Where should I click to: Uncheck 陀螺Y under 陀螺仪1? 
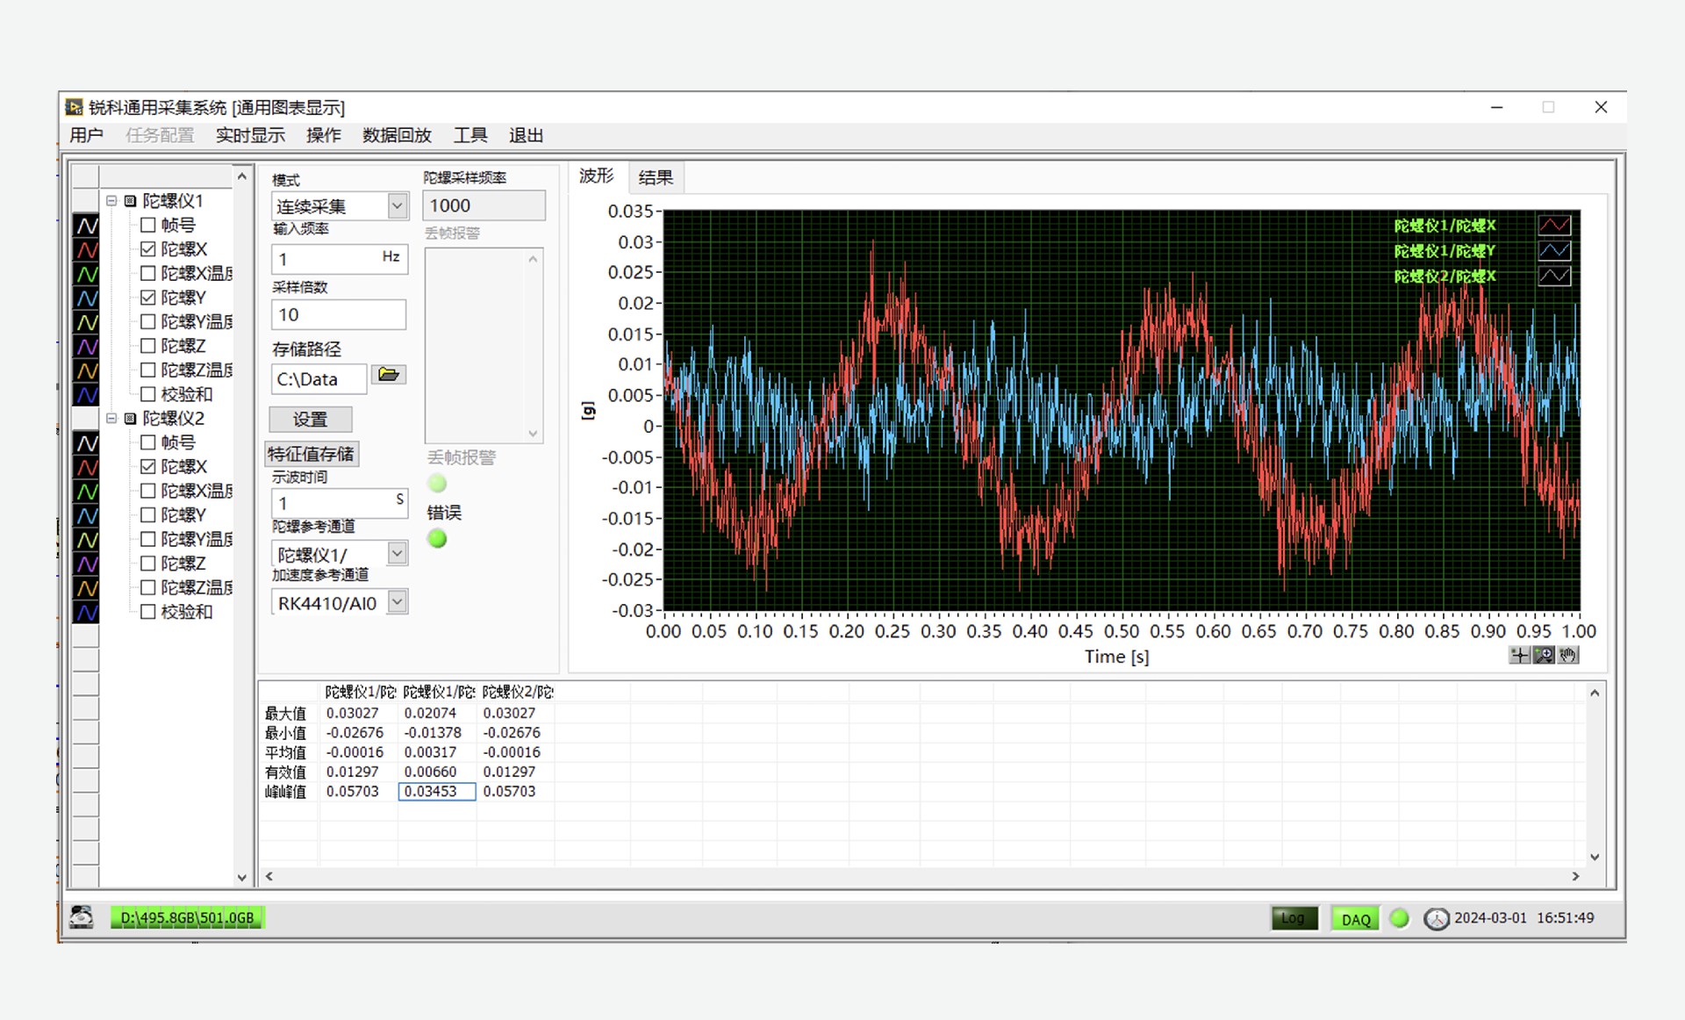[148, 298]
